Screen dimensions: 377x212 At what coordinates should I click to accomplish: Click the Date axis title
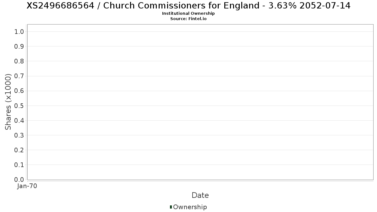point(200,195)
